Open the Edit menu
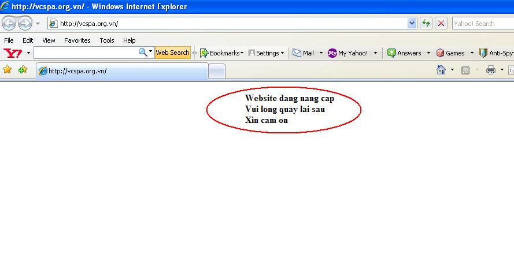514x254 pixels. coord(28,40)
